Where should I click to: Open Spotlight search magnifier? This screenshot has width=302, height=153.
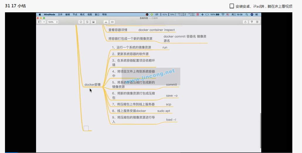[247, 14]
